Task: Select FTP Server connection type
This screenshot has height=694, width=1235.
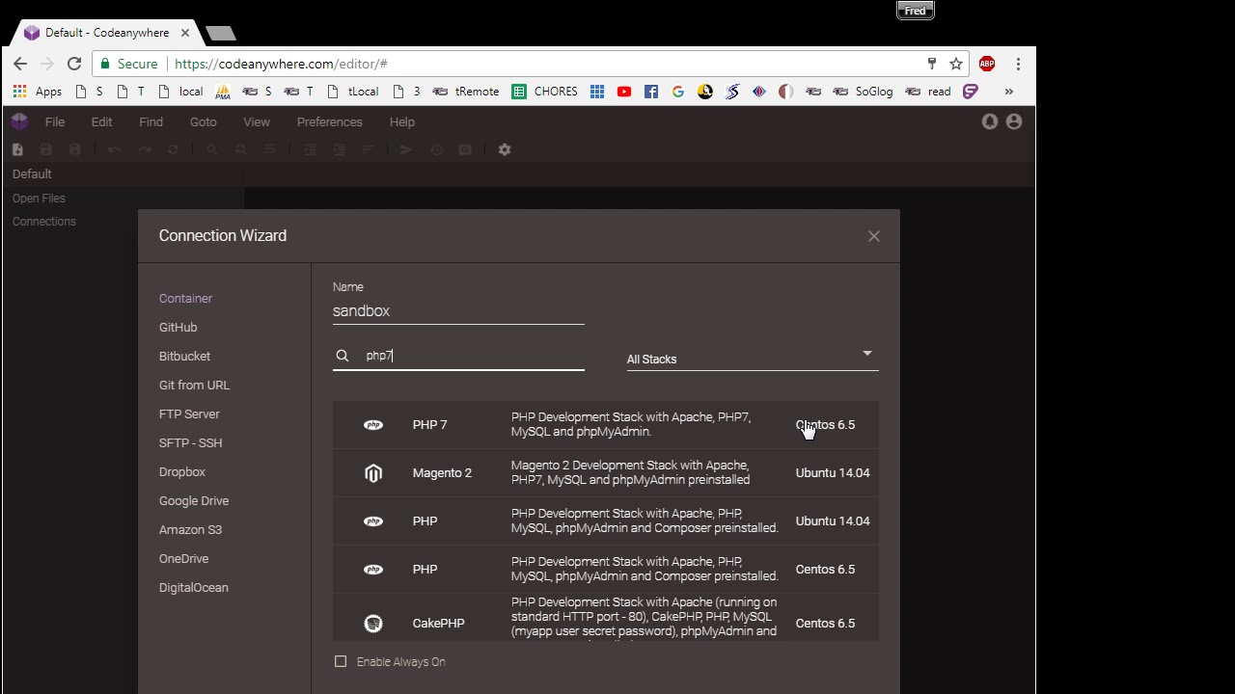Action: pyautogui.click(x=189, y=414)
